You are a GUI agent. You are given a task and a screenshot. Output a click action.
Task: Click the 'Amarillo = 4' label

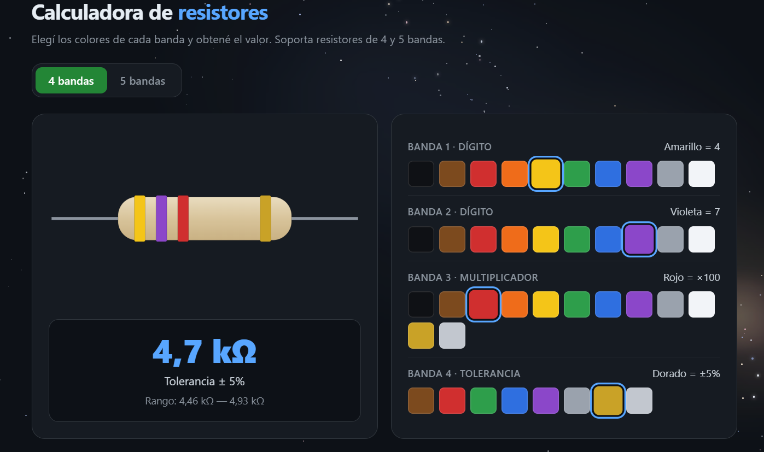pos(692,147)
